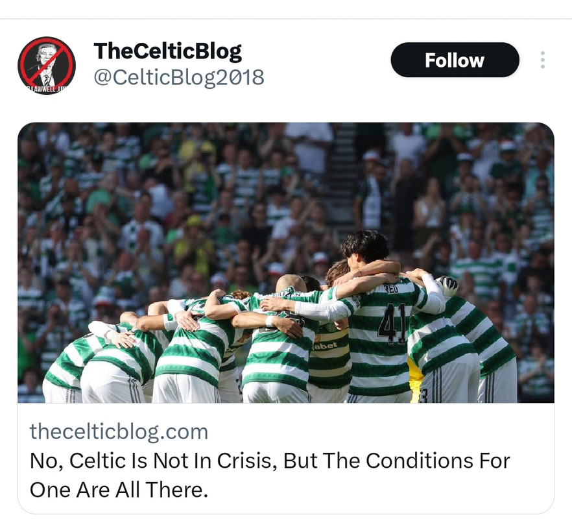
Task: Open TheCelticBlog display name profile link
Action: click(167, 51)
